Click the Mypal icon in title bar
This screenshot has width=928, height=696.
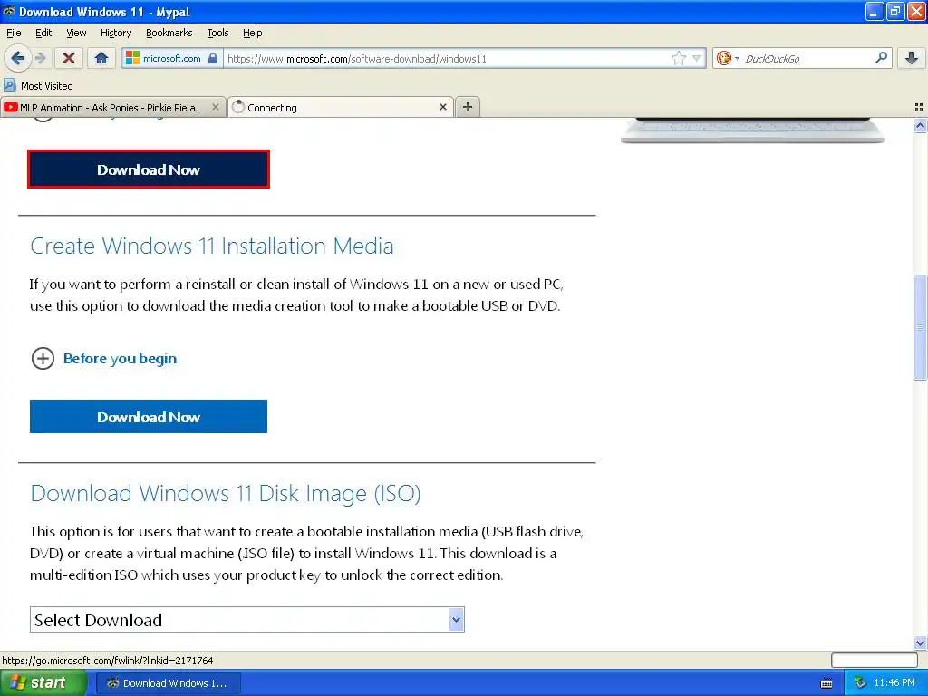click(9, 11)
